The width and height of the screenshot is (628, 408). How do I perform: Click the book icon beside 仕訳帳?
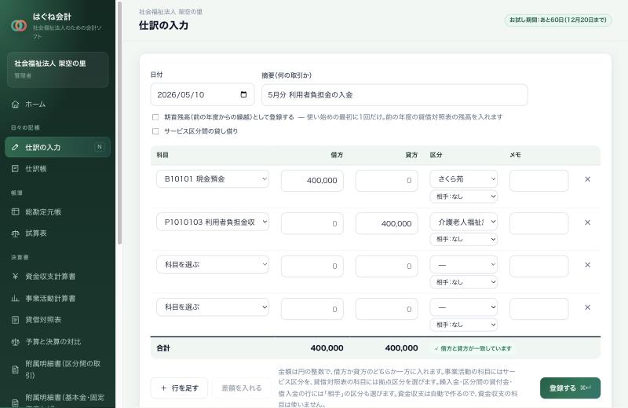15,168
